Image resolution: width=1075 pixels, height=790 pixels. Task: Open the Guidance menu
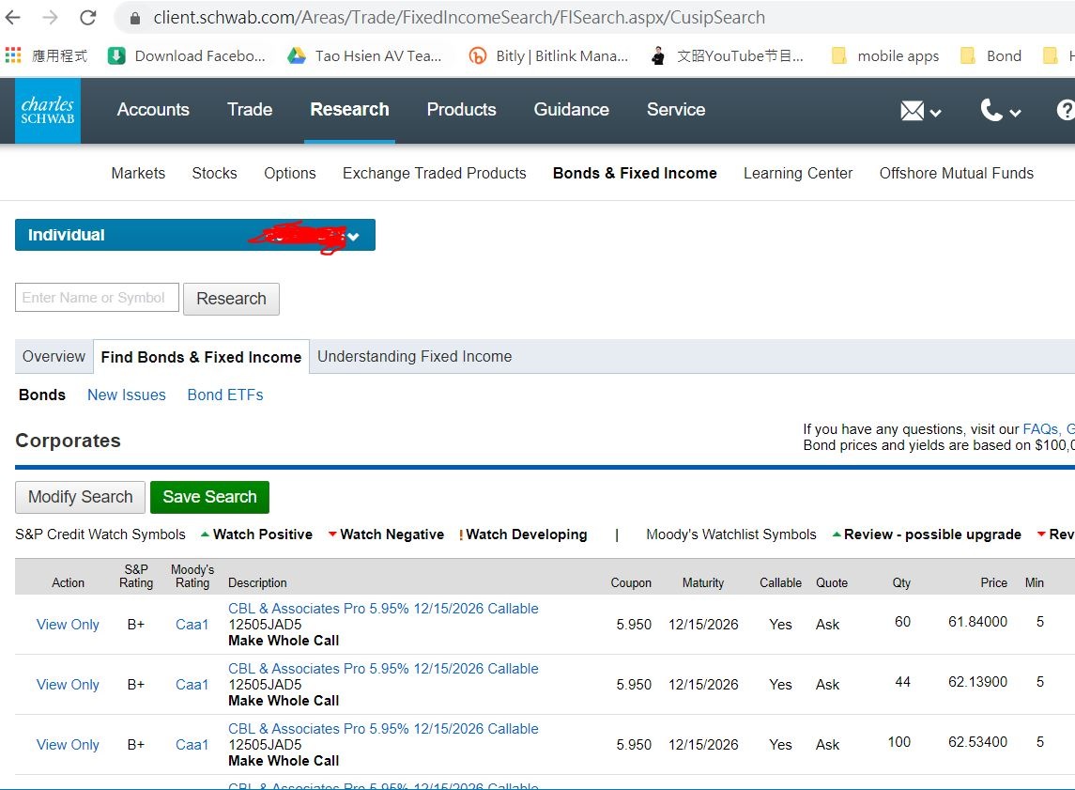(x=571, y=110)
